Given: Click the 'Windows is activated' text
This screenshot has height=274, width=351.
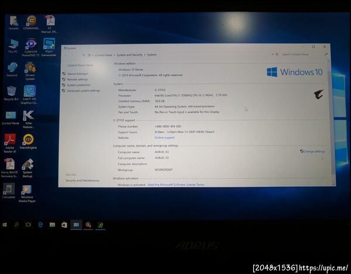Looking at the screenshot, I should tap(132, 185).
